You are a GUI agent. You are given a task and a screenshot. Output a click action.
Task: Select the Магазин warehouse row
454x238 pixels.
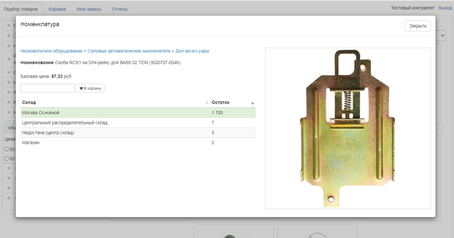138,143
